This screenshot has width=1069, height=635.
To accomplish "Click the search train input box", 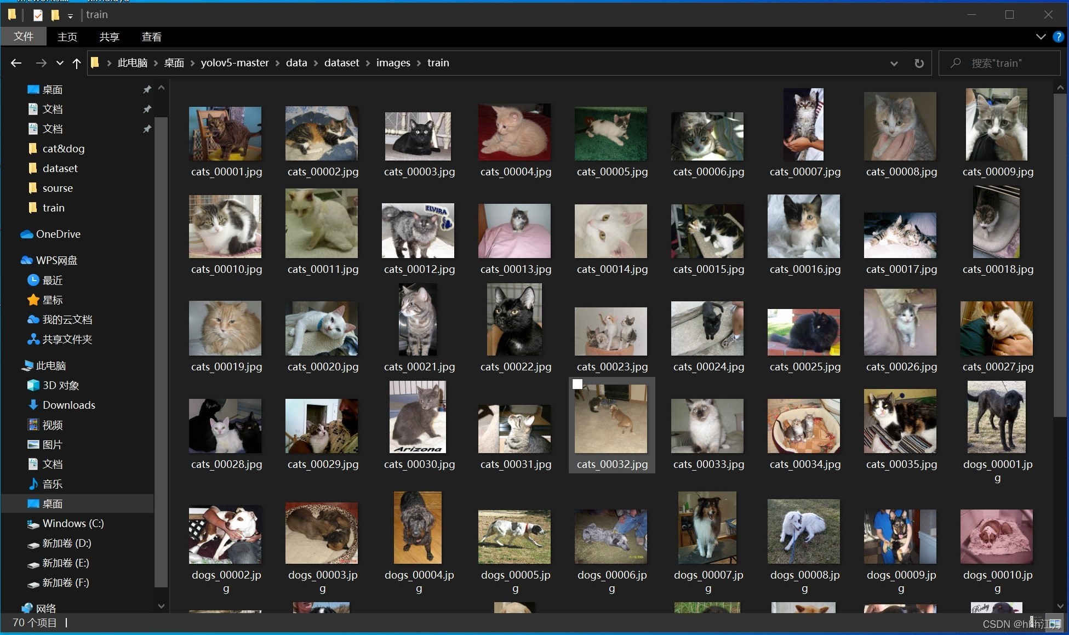I will pos(1000,63).
